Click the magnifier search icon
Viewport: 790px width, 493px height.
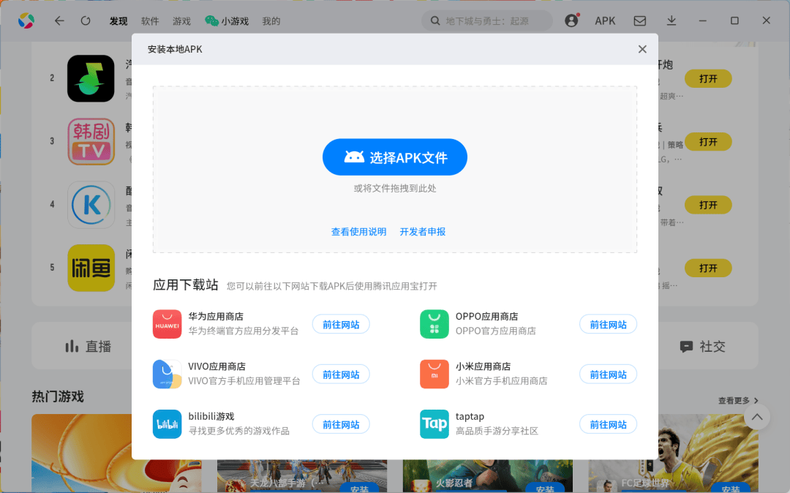click(x=434, y=20)
